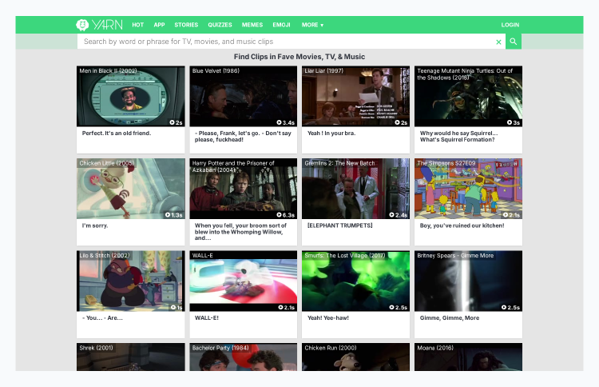Clear the search field with the X icon

coord(499,42)
